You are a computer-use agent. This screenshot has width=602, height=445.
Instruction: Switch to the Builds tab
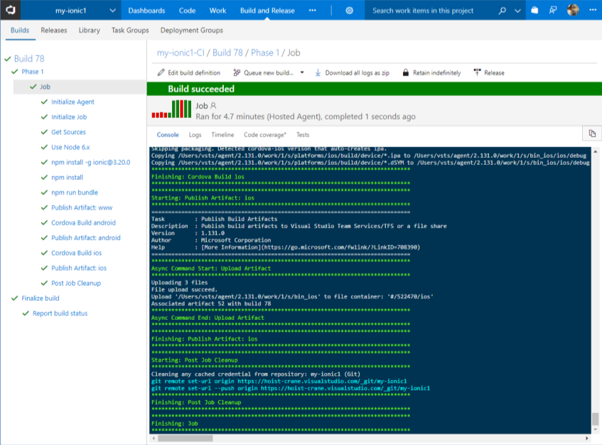[20, 30]
